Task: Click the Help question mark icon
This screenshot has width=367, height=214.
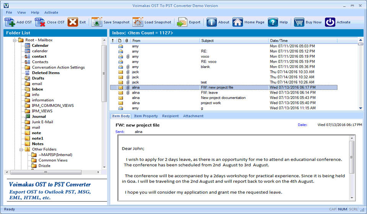Action: (273, 22)
